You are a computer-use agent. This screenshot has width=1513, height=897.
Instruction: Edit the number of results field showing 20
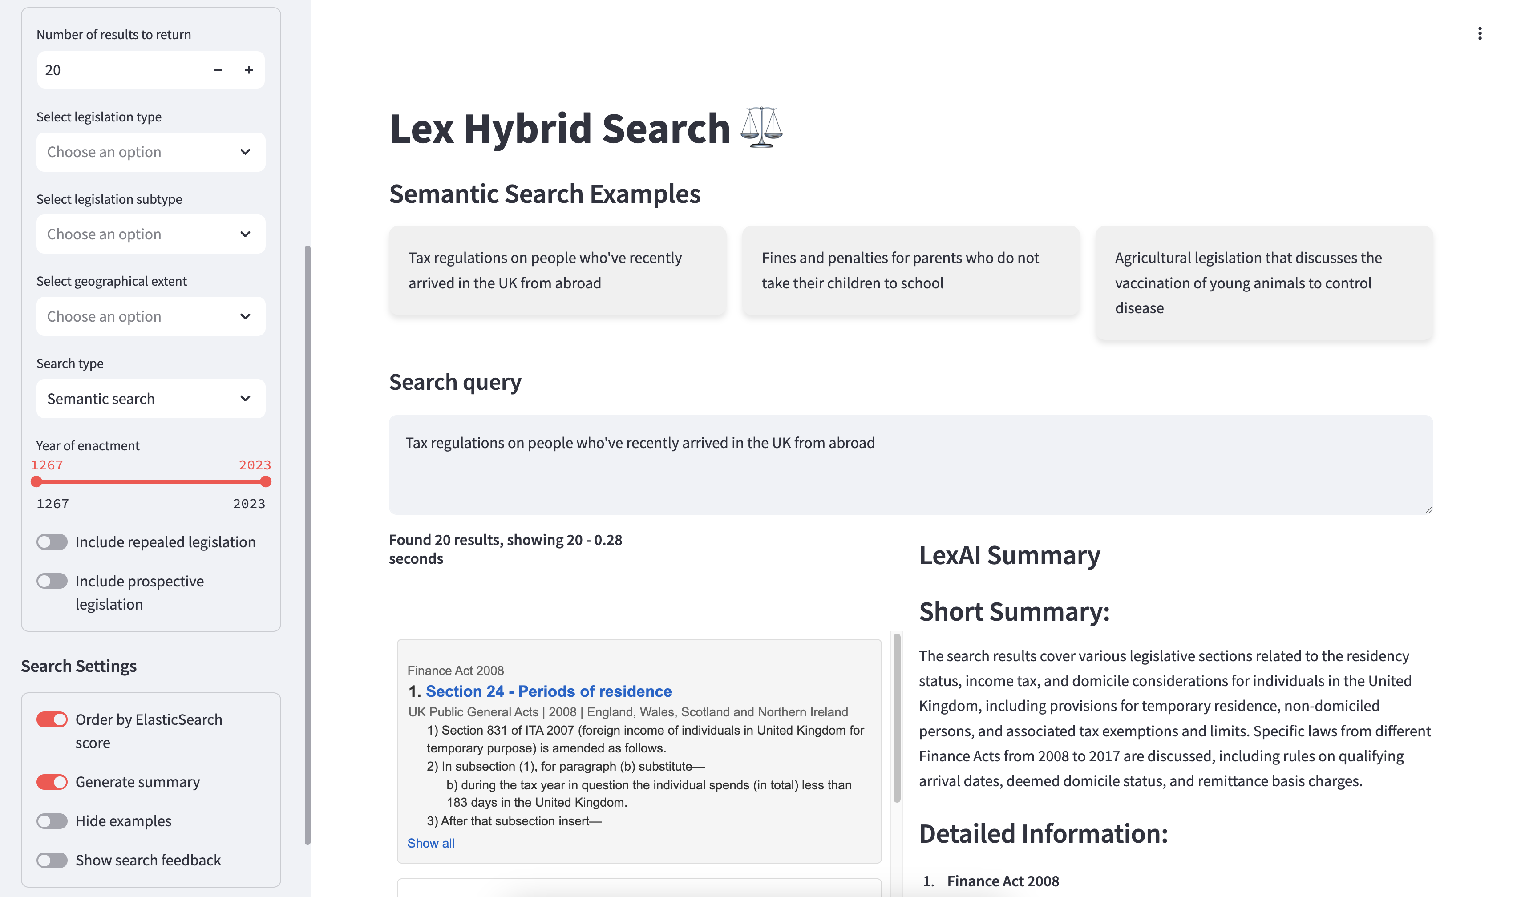(x=91, y=69)
